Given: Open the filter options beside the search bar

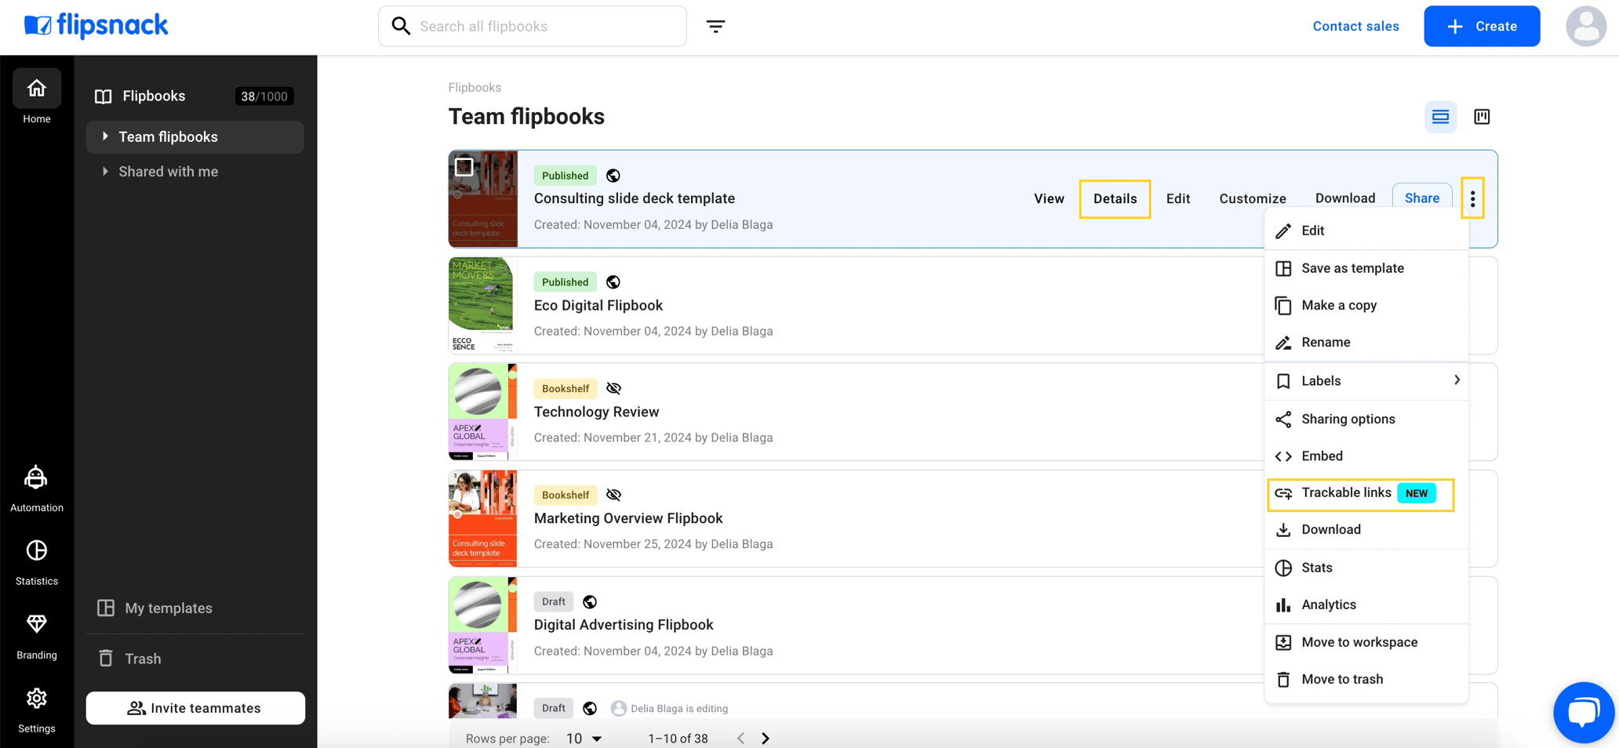Looking at the screenshot, I should 716,26.
